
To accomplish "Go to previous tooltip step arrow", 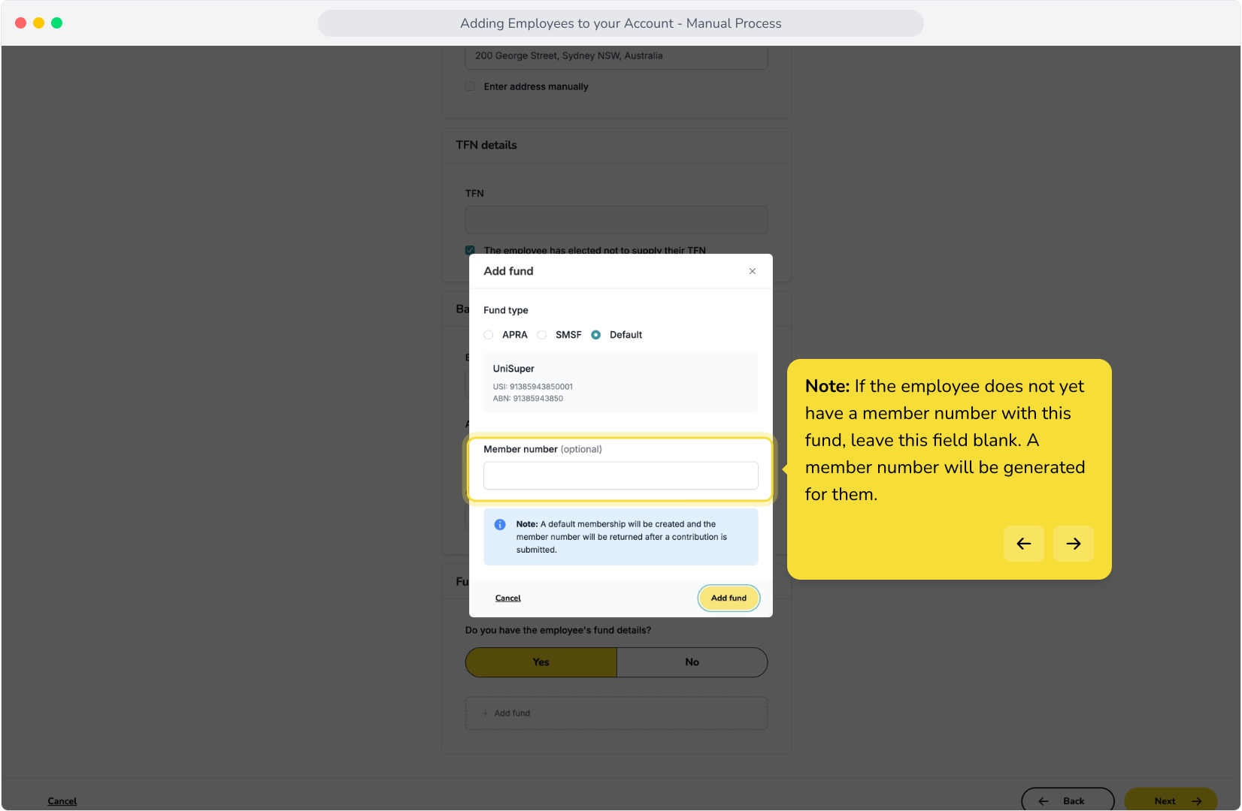I will click(x=1024, y=544).
